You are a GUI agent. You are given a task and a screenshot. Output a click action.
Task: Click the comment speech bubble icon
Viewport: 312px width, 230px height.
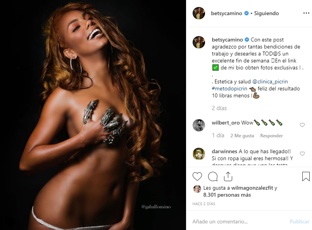pyautogui.click(x=213, y=177)
